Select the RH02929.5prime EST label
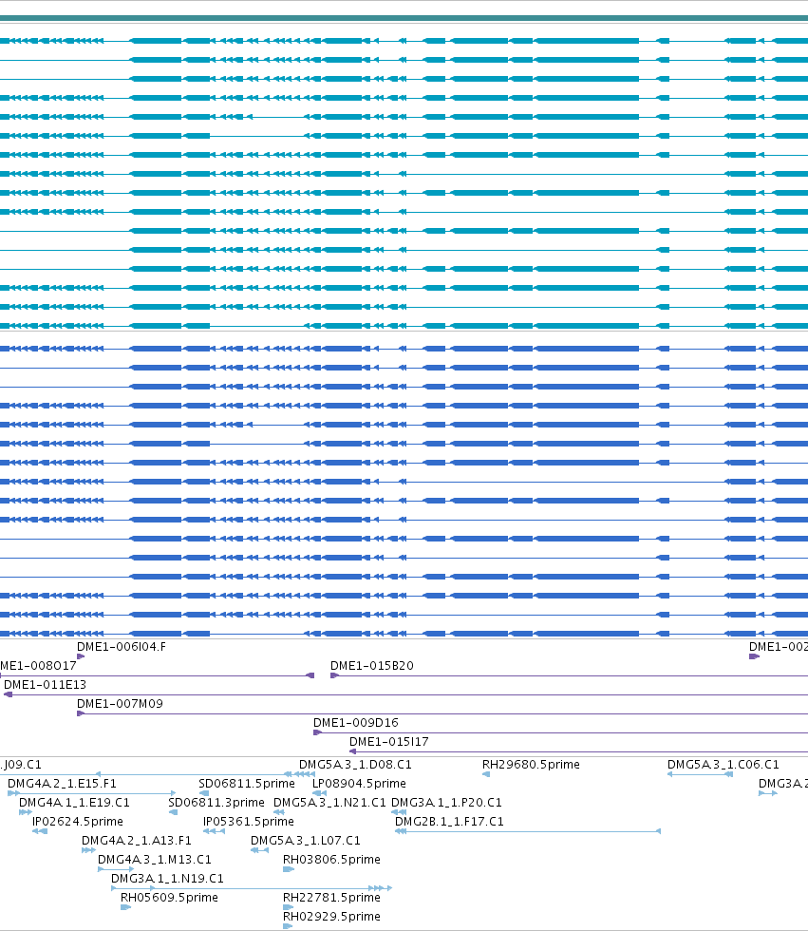 click(x=331, y=916)
